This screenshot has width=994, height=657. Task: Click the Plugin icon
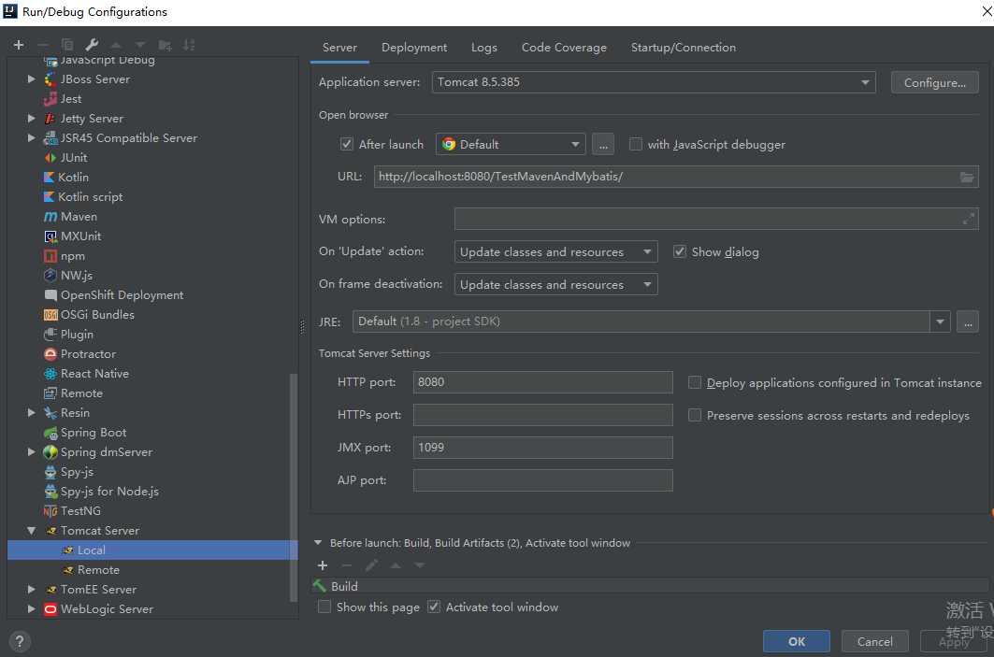coord(50,335)
